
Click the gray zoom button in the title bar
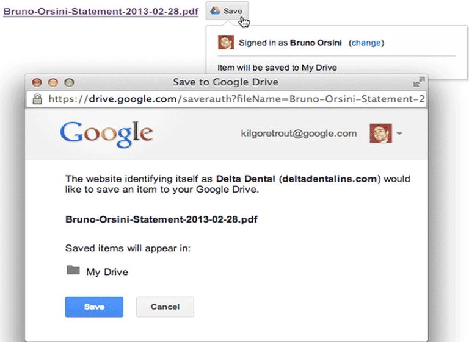pyautogui.click(x=70, y=82)
